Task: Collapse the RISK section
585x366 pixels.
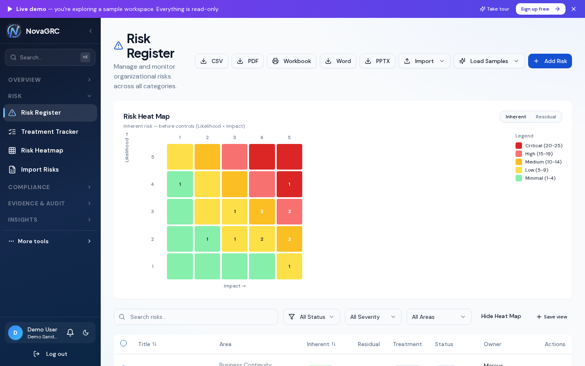Action: coord(50,96)
